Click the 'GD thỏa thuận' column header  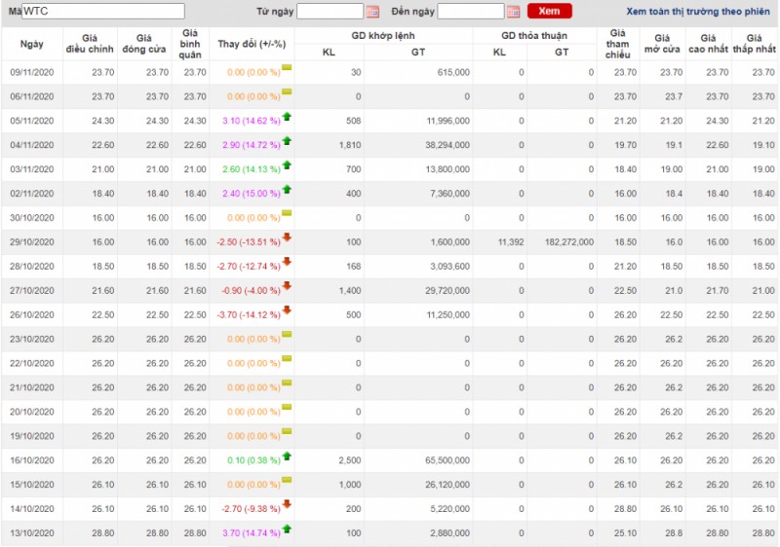click(x=533, y=36)
